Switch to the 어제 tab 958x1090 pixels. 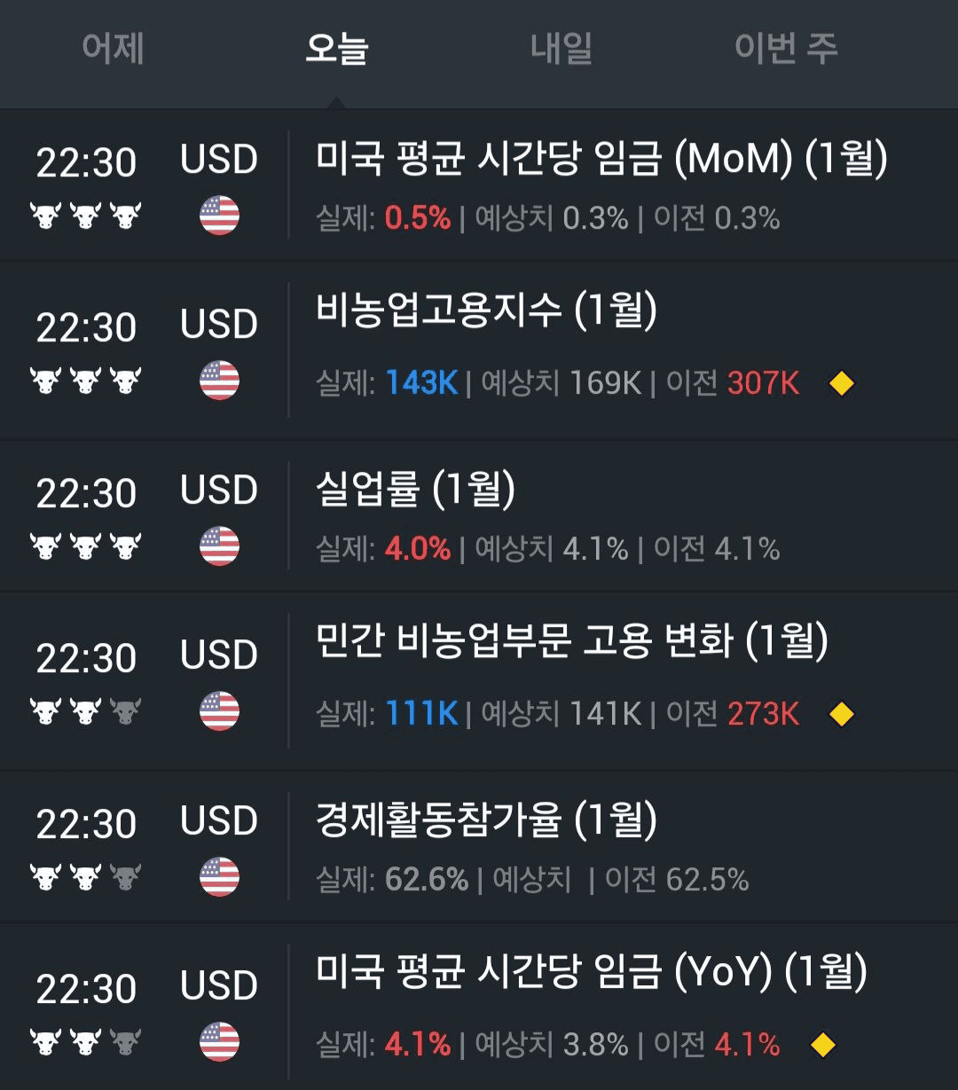(x=113, y=48)
